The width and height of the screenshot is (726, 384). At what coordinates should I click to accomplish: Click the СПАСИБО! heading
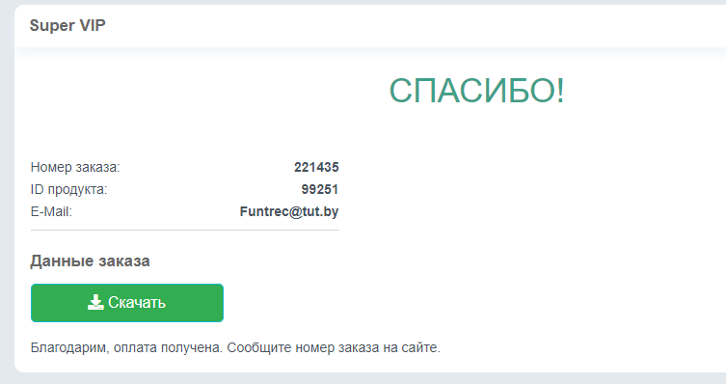tap(477, 91)
